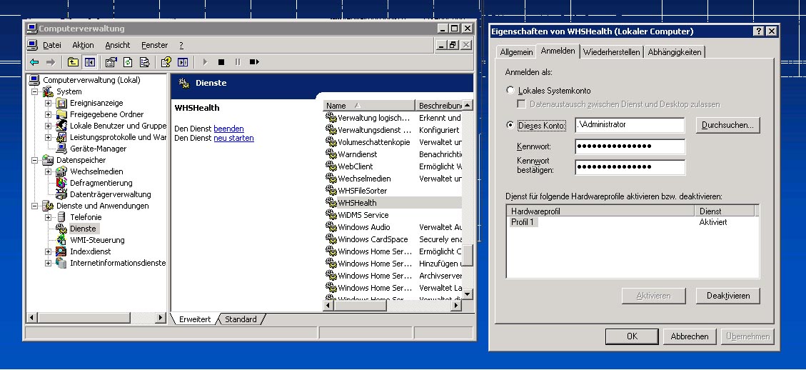Click the Kennwort bestätigen field
The width and height of the screenshot is (806, 370).
[x=630, y=167]
